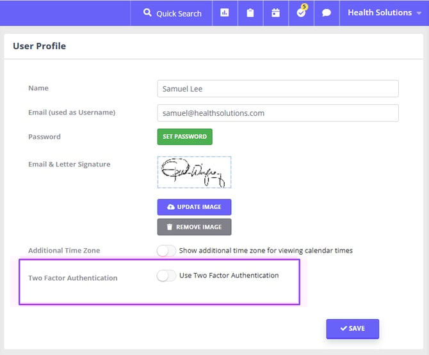Click the yellow notification badge showing 5
The height and width of the screenshot is (355, 429).
(305, 7)
